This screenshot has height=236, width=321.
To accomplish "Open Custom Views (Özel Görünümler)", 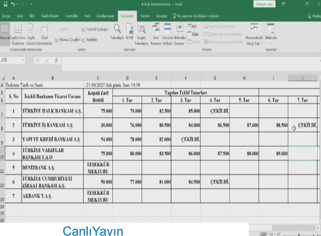I will click(44, 33).
